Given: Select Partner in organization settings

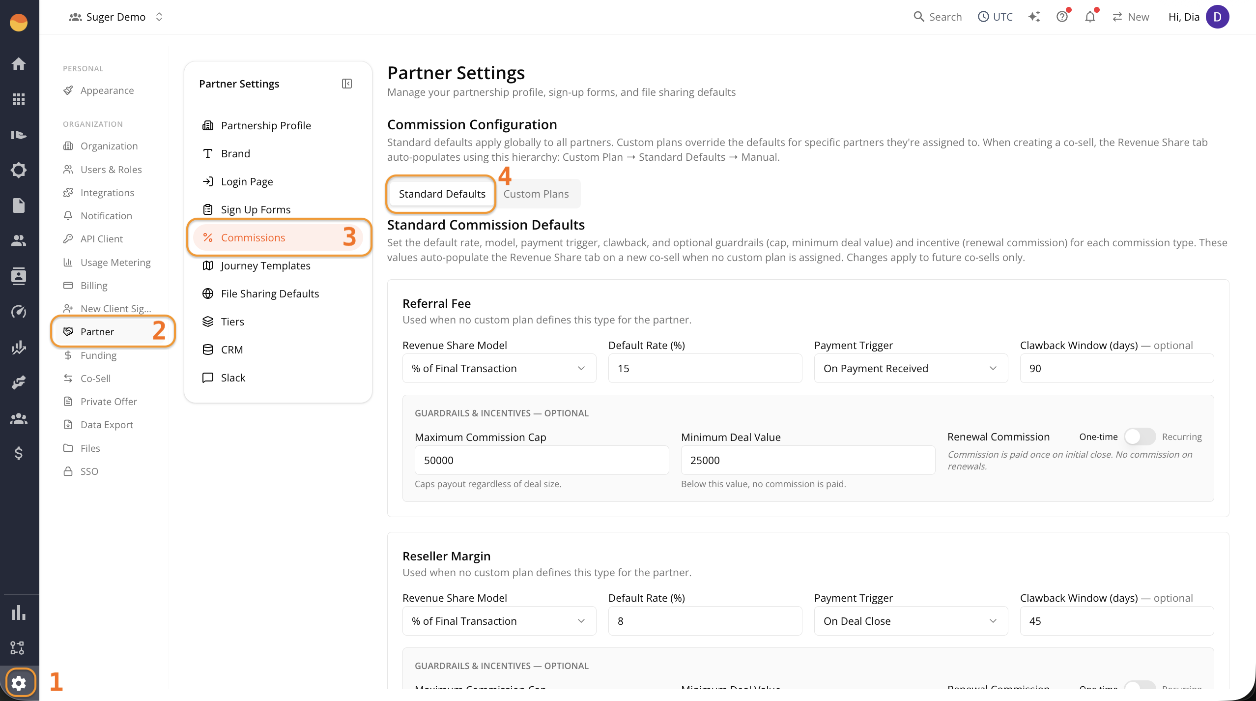Looking at the screenshot, I should tap(112, 332).
